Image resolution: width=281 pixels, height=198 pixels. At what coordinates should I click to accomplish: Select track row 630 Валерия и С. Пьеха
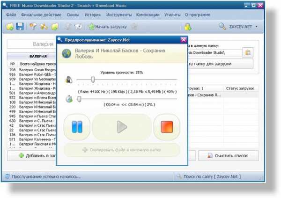click(x=32, y=121)
